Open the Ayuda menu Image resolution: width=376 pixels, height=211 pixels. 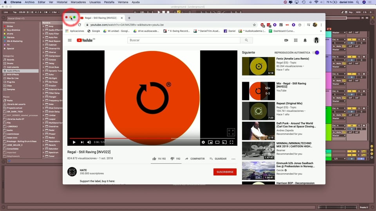coord(136,2)
